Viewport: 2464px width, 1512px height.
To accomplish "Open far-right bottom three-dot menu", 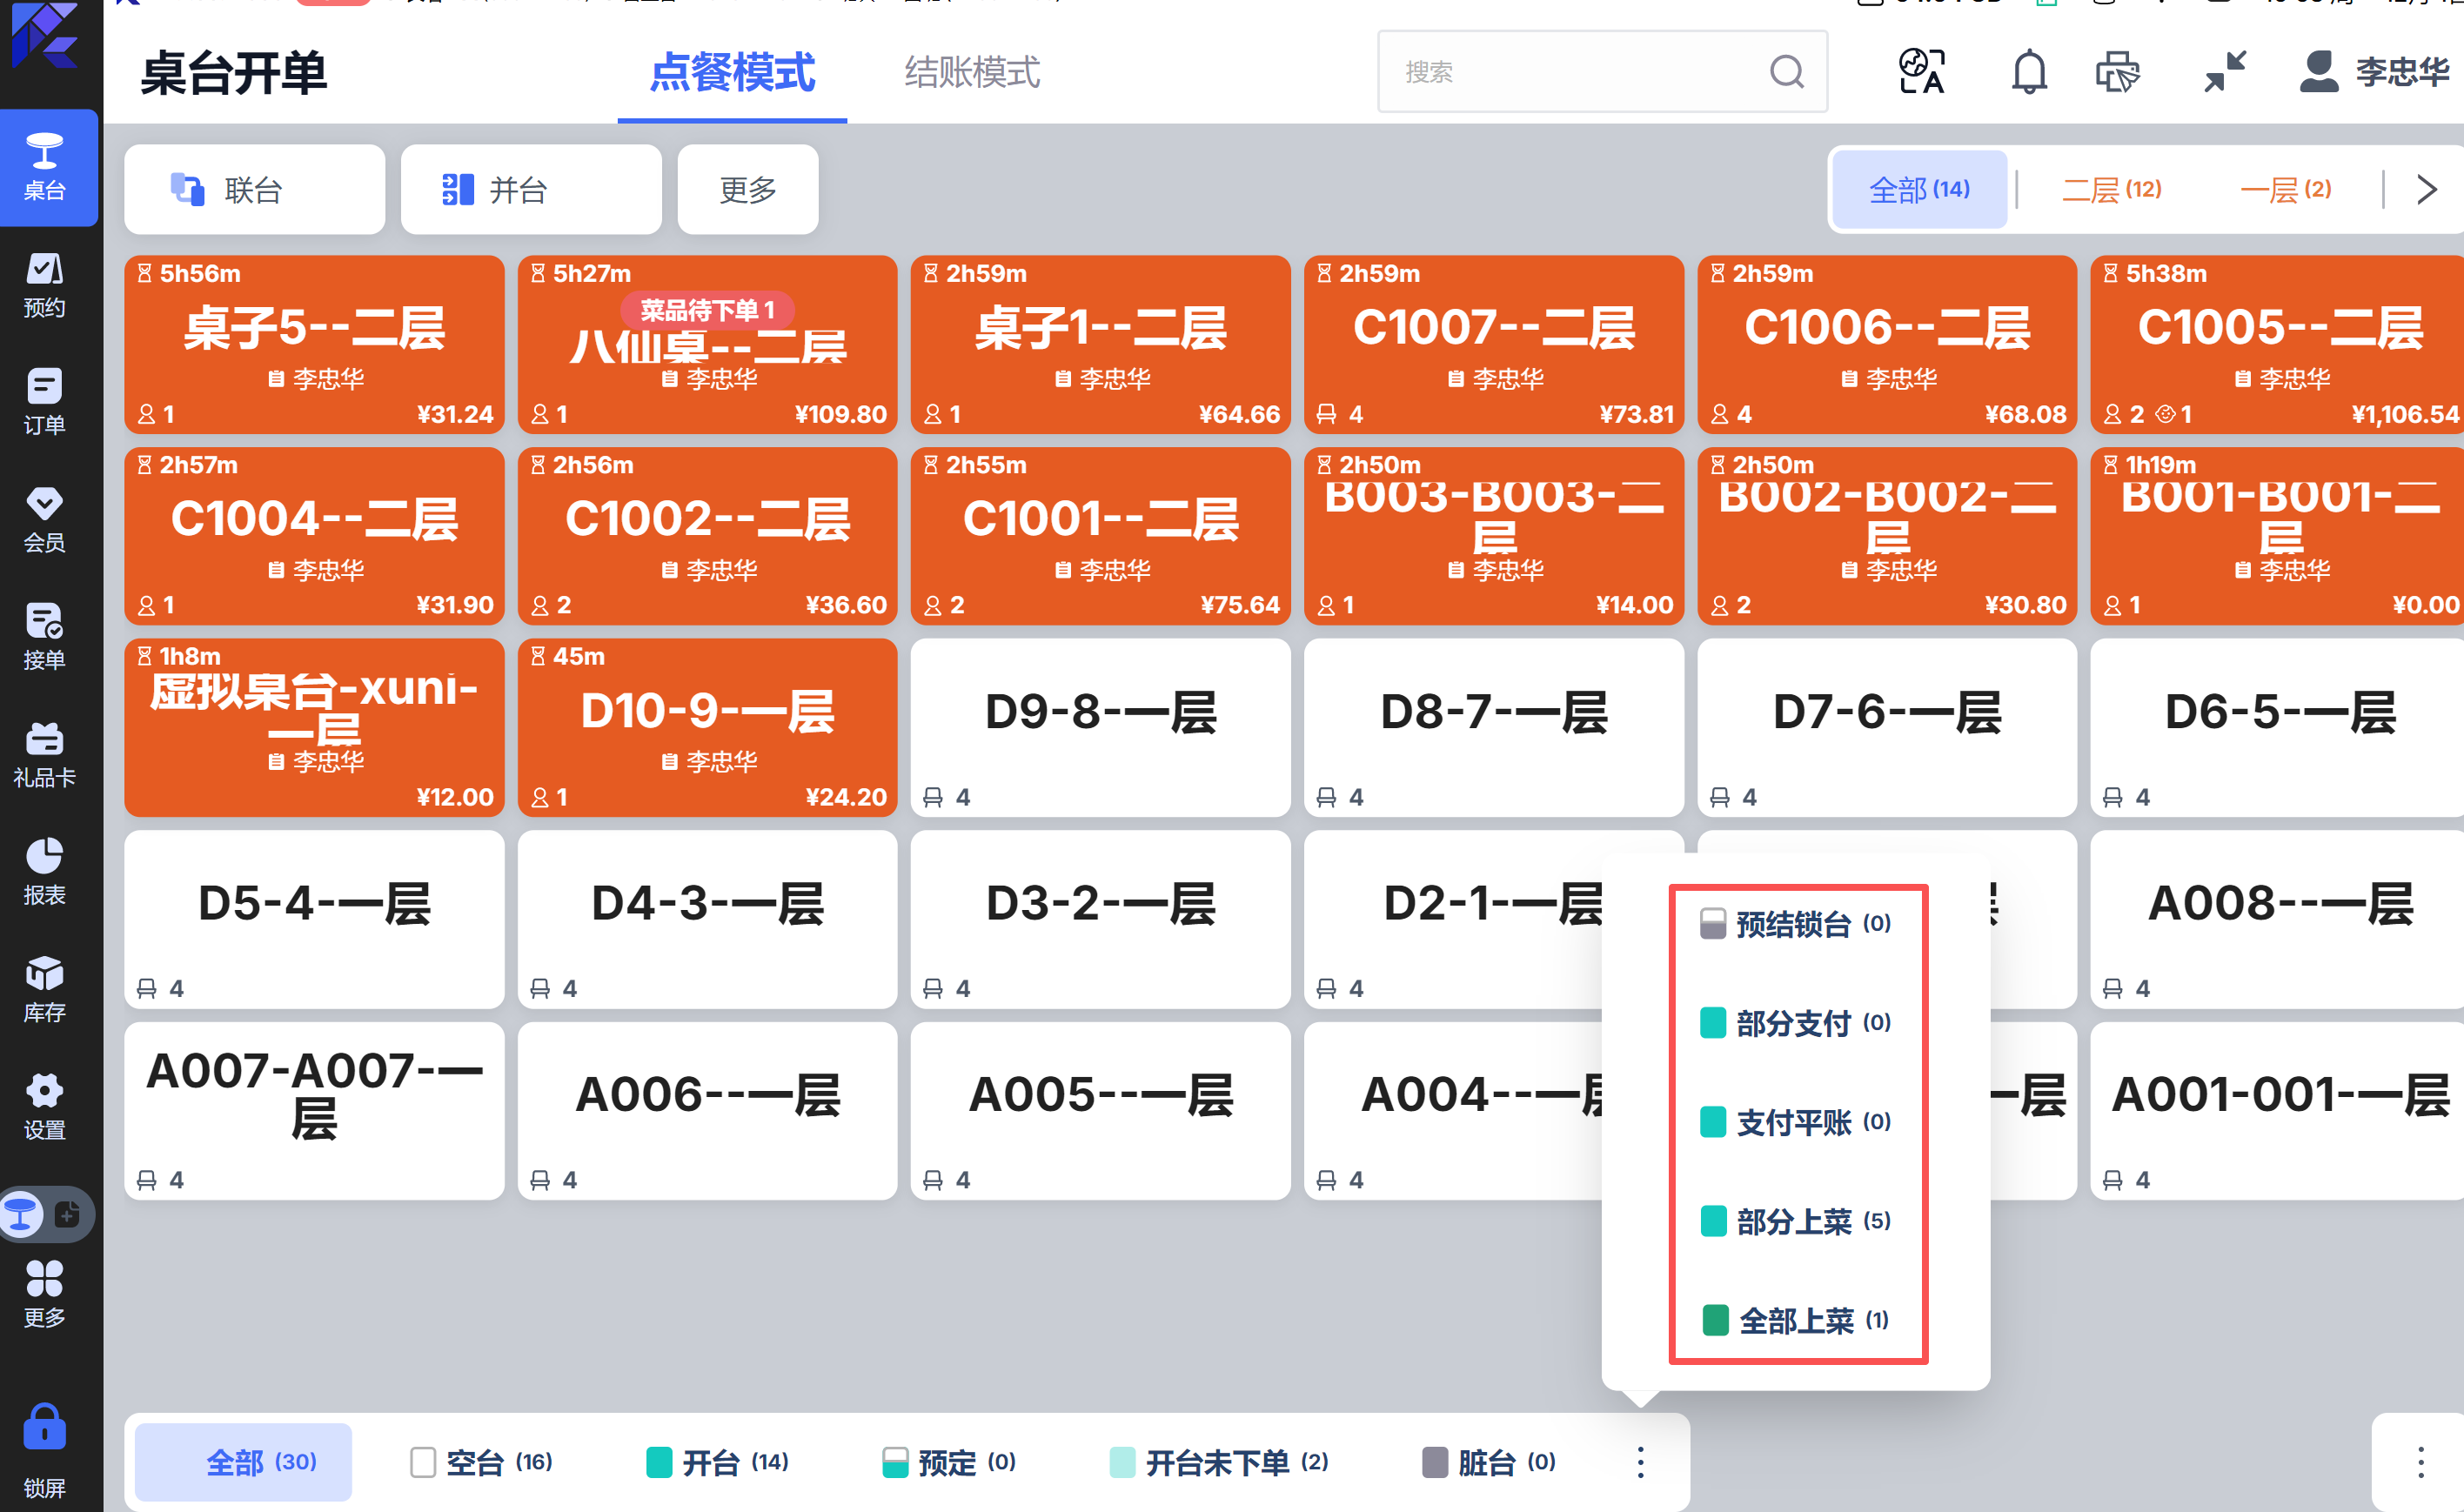I will click(2420, 1462).
